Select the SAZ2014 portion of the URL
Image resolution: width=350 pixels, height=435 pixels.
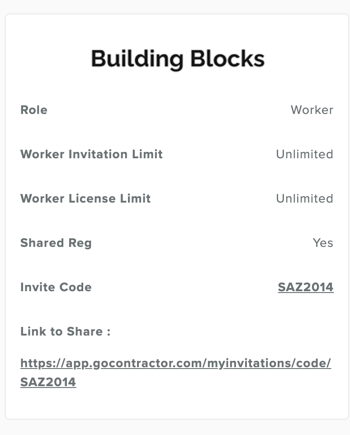tap(48, 382)
